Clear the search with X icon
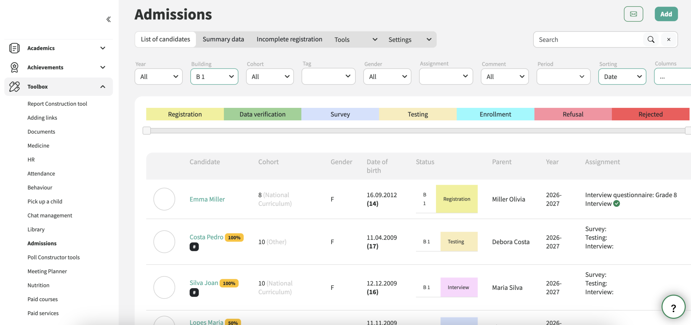This screenshot has height=325, width=691. click(669, 40)
